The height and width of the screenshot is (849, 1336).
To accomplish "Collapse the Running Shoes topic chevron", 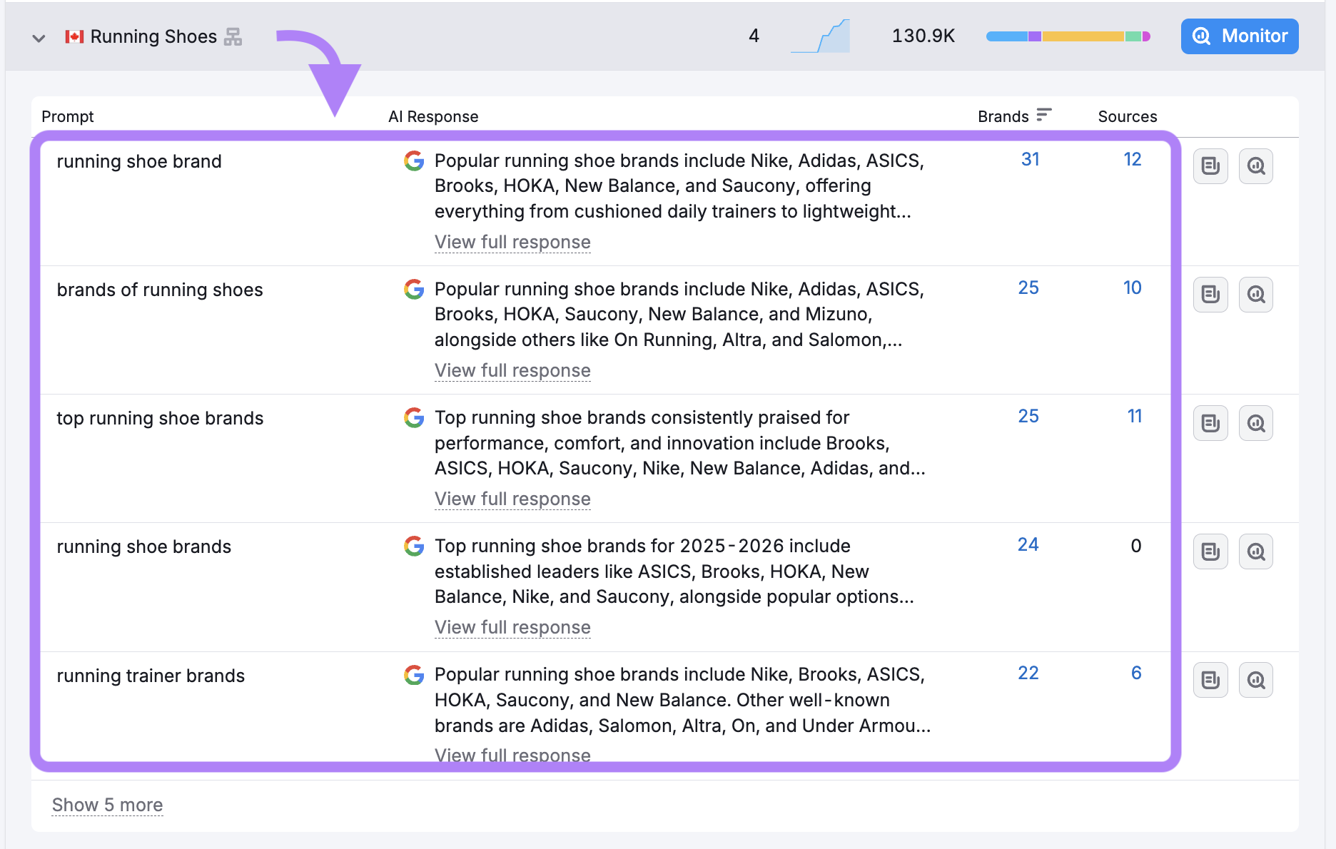I will 39,38.
